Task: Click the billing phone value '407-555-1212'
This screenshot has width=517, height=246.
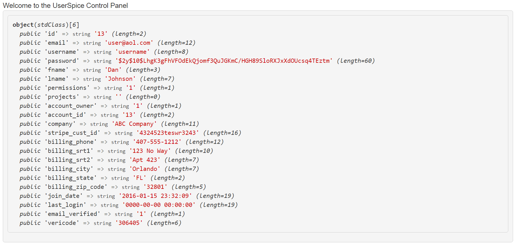Action: point(157,142)
